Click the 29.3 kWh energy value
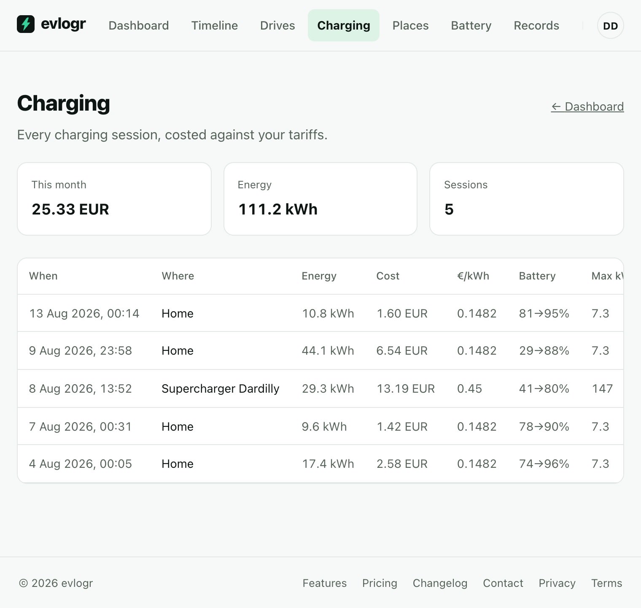641x608 pixels. point(328,389)
